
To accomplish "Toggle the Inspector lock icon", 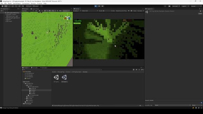I will click(x=200, y=9).
